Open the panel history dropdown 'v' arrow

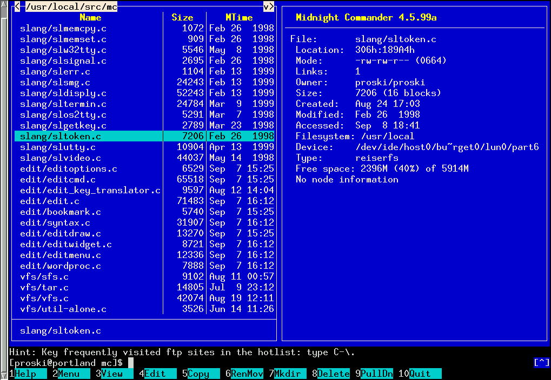point(266,6)
